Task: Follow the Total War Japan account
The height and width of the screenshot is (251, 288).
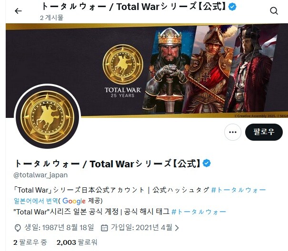Action: (x=264, y=132)
